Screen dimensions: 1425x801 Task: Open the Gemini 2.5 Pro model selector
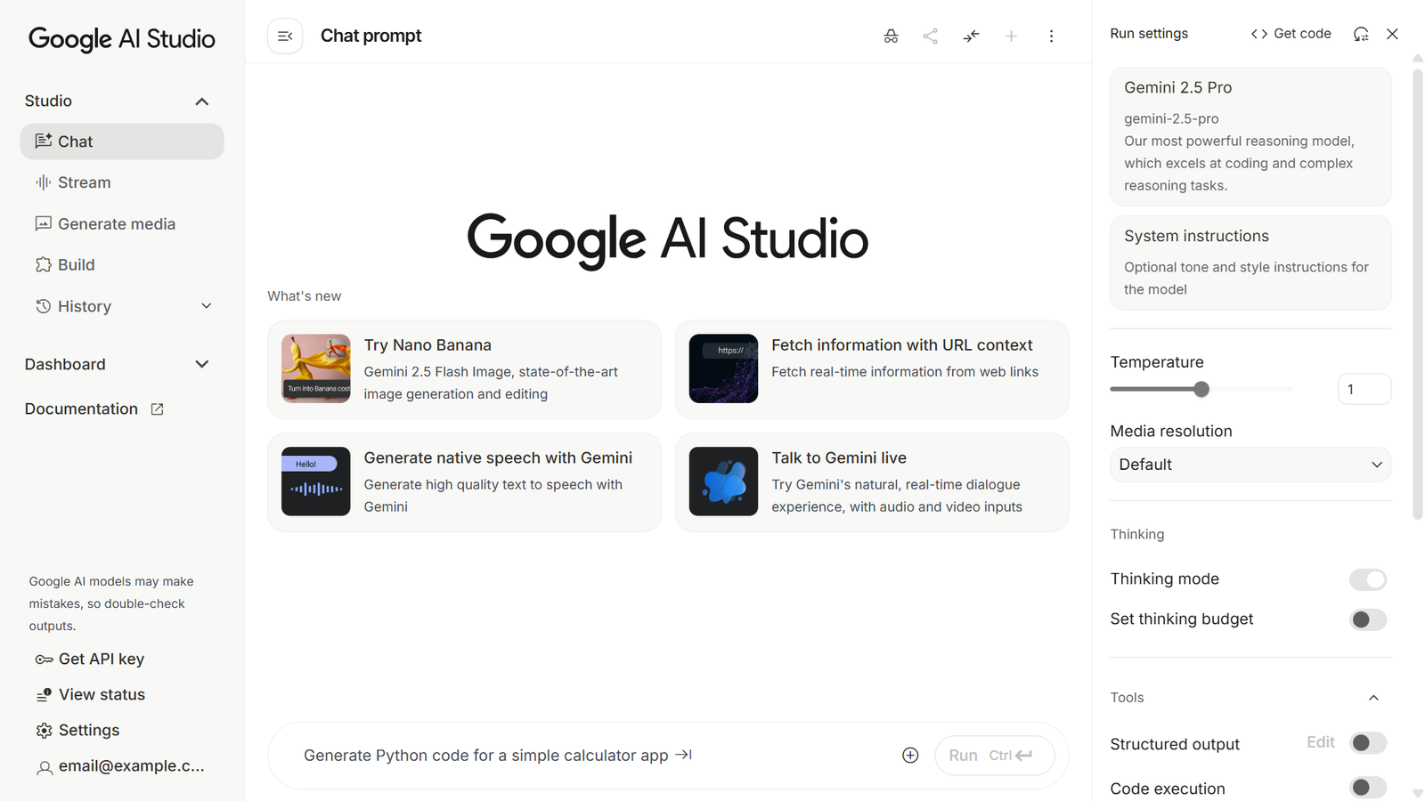1250,136
